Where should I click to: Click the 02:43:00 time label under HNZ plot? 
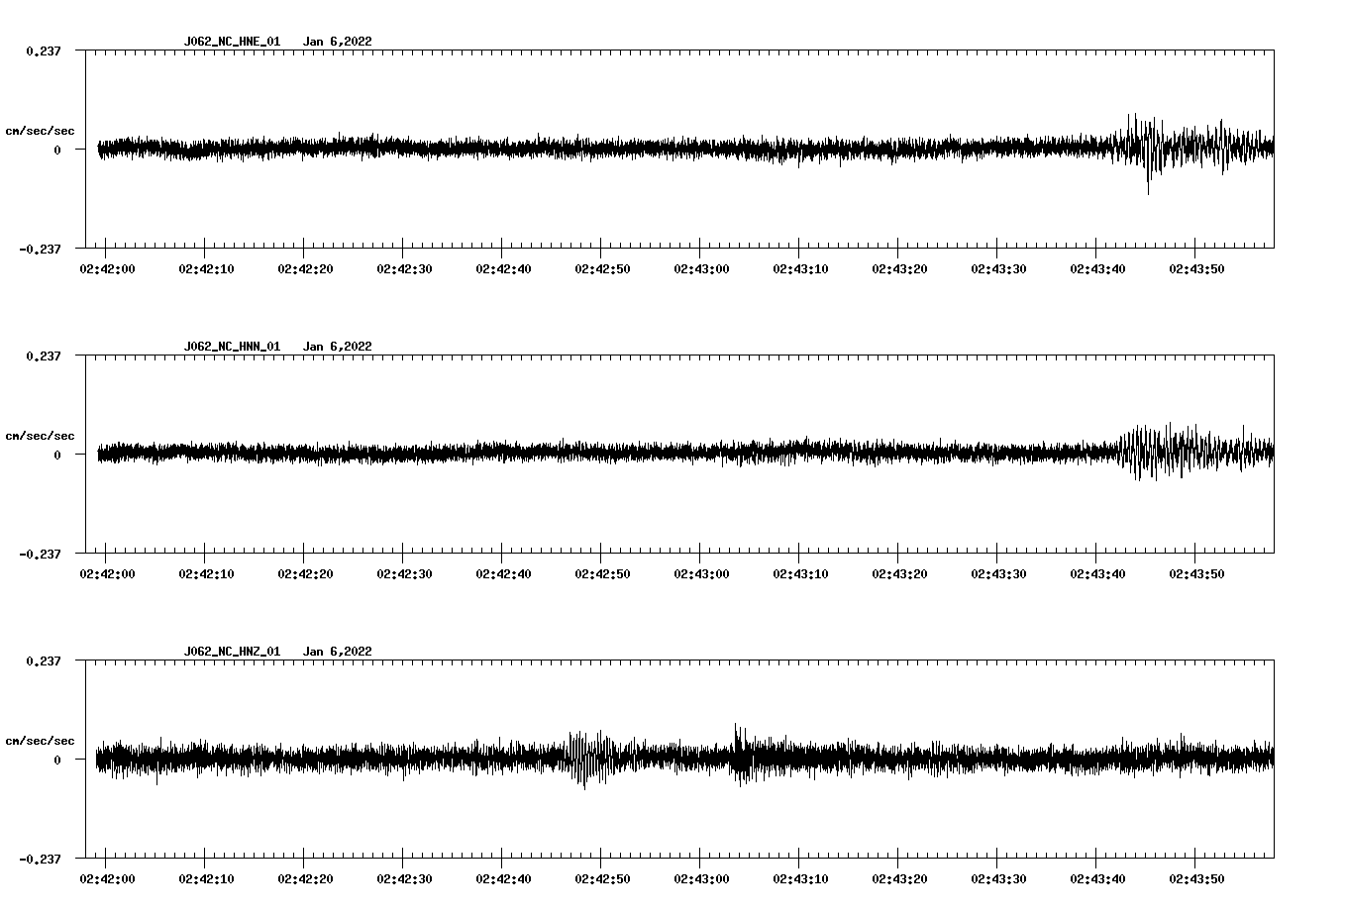(x=701, y=878)
